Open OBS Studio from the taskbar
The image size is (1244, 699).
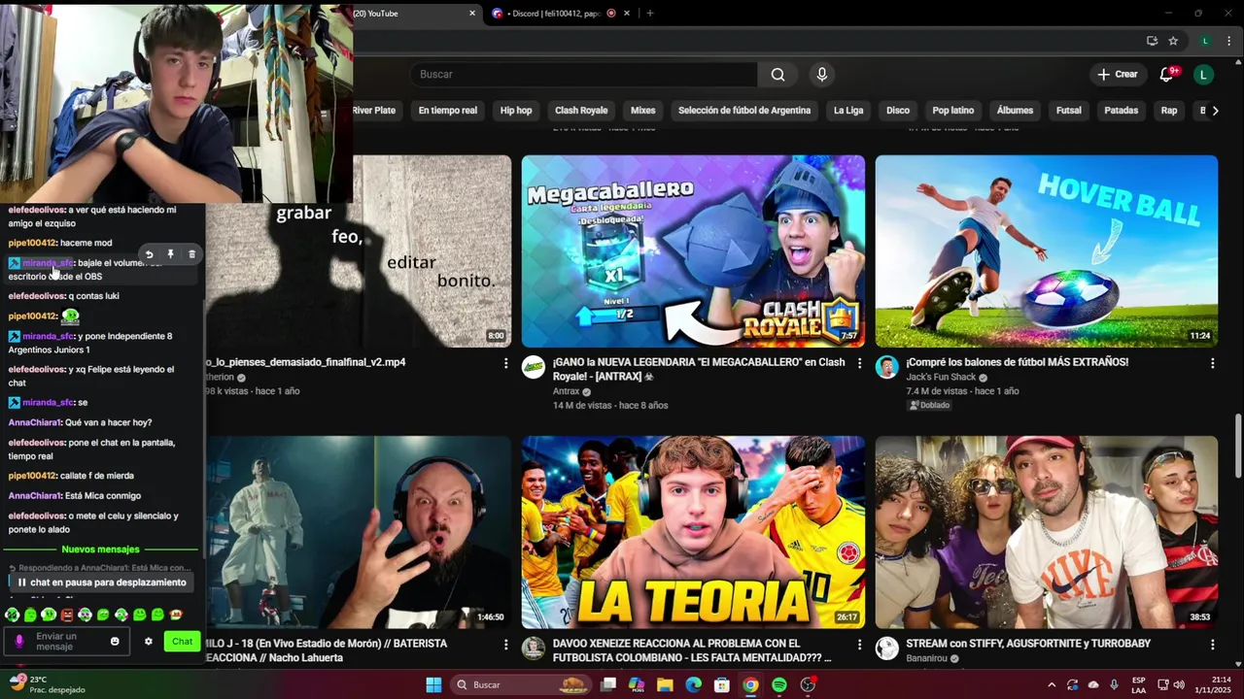pyautogui.click(x=808, y=685)
